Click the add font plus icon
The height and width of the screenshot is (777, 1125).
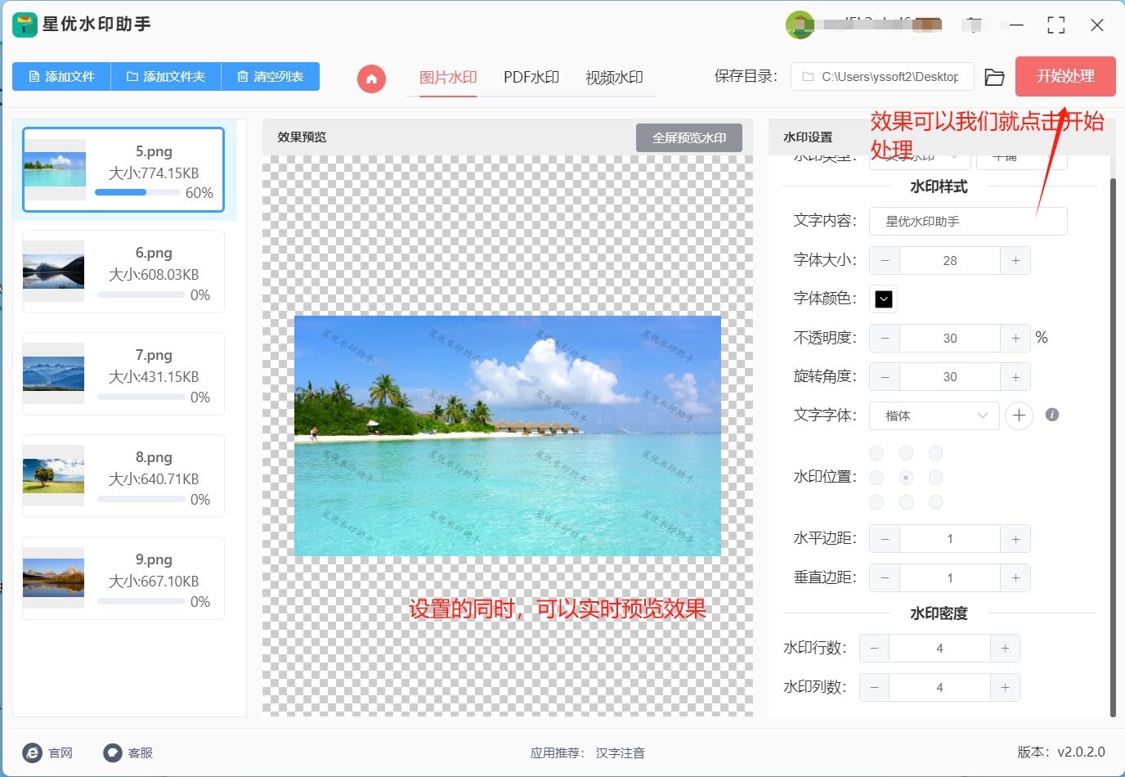point(1019,415)
